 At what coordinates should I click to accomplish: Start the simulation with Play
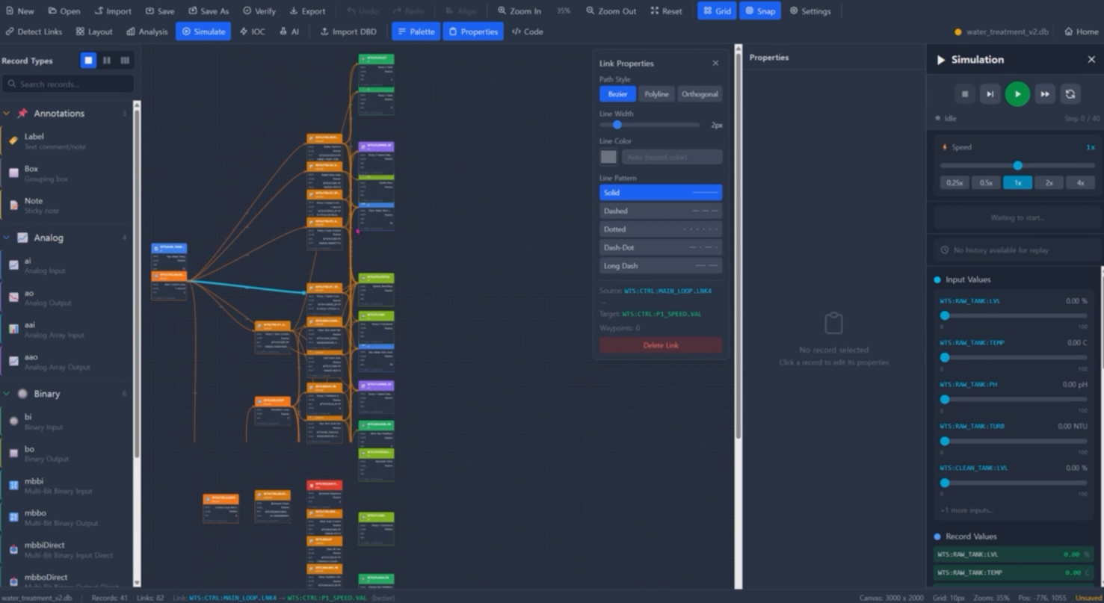tap(1017, 94)
